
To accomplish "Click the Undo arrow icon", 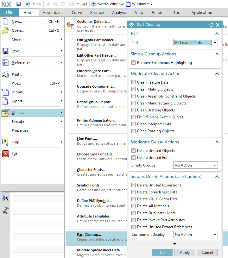I will [28, 4].
